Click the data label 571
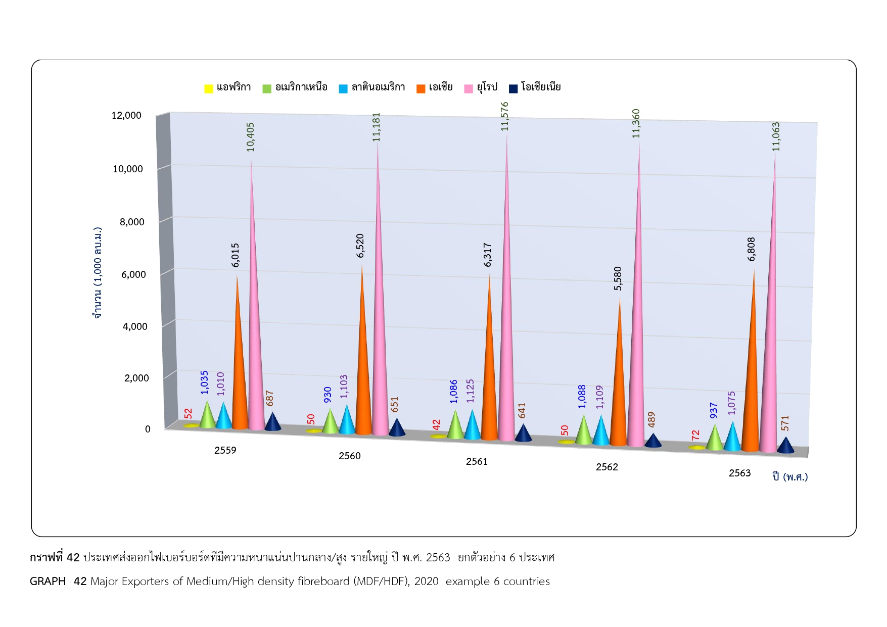The height and width of the screenshot is (627, 887). 785,423
